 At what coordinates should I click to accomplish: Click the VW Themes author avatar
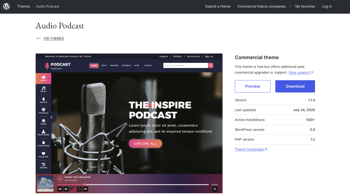click(38, 38)
